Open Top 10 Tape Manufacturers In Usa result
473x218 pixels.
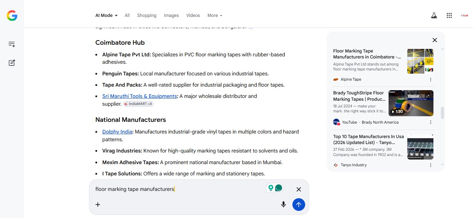coord(368,139)
